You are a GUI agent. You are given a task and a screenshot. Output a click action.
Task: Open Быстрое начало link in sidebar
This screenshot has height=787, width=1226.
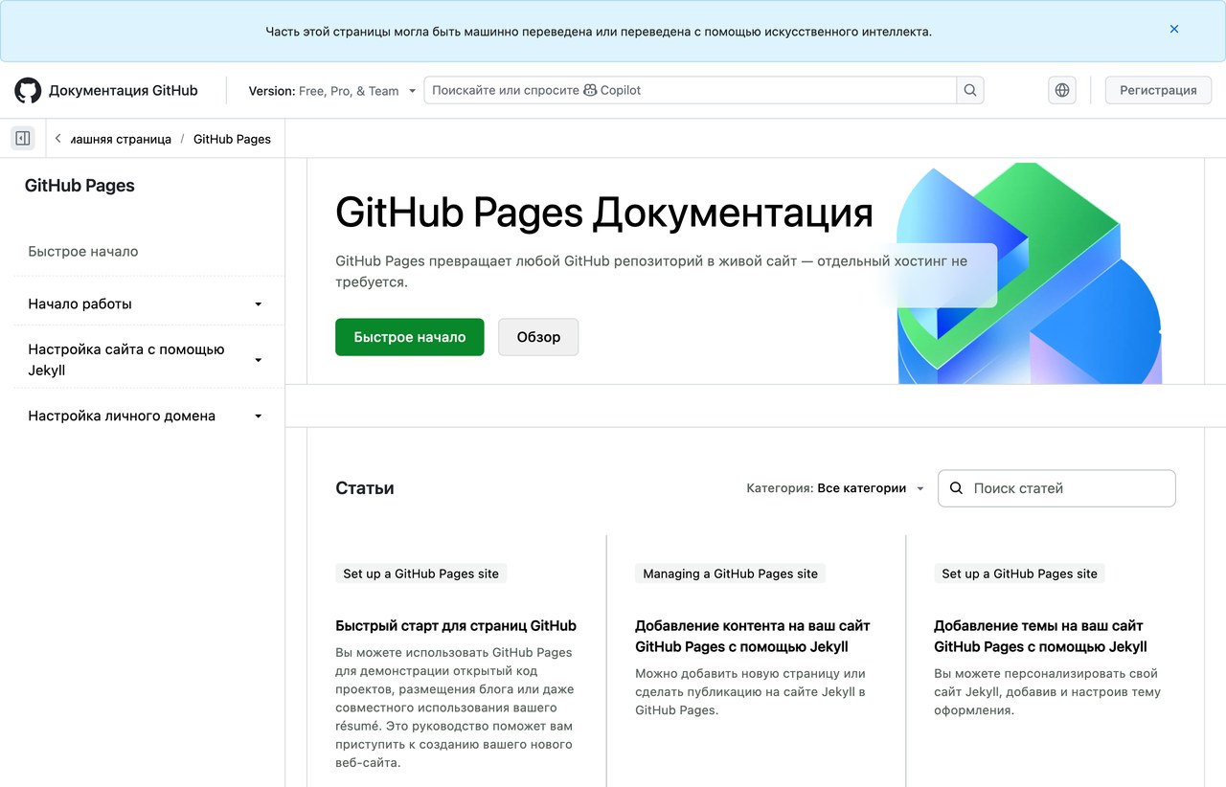click(83, 252)
